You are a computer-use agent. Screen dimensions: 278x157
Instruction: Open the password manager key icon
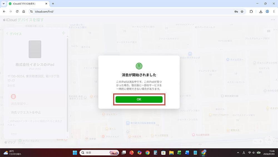click(x=236, y=11)
